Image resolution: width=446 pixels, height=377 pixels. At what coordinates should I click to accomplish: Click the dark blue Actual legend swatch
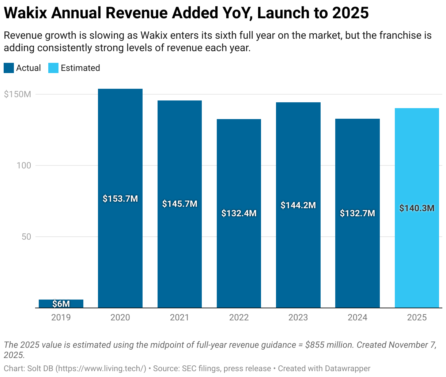8,68
